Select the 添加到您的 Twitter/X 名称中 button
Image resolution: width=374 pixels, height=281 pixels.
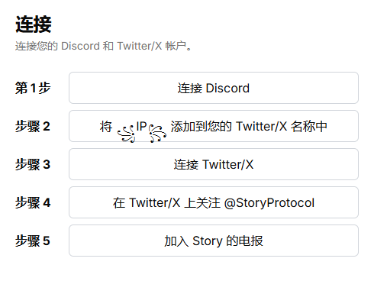click(214, 126)
